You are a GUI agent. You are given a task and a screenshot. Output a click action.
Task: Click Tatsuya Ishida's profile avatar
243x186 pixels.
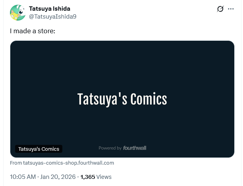[17, 13]
